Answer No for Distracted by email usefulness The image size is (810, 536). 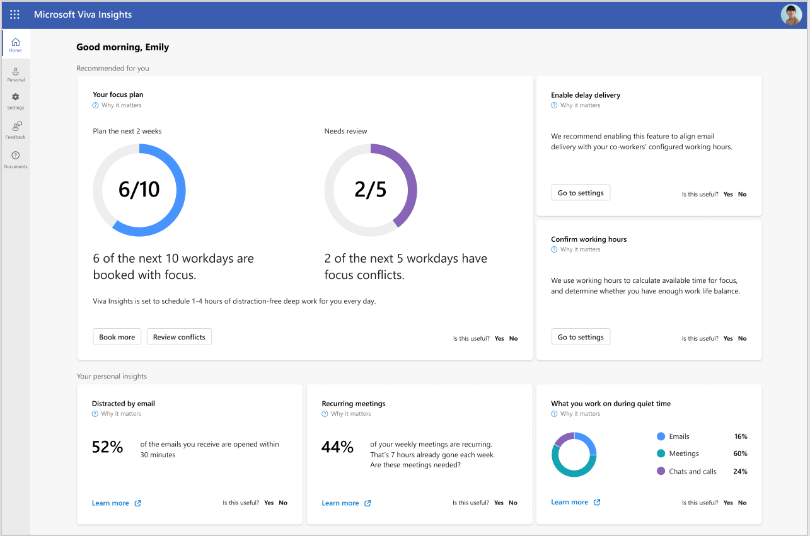pos(283,503)
